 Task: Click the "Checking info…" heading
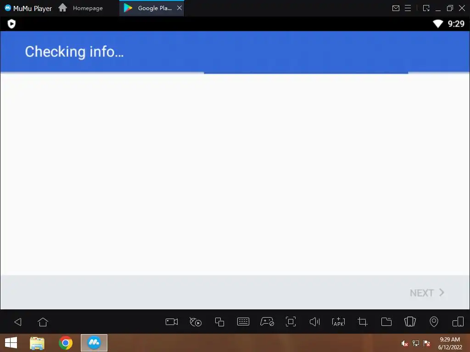point(74,51)
